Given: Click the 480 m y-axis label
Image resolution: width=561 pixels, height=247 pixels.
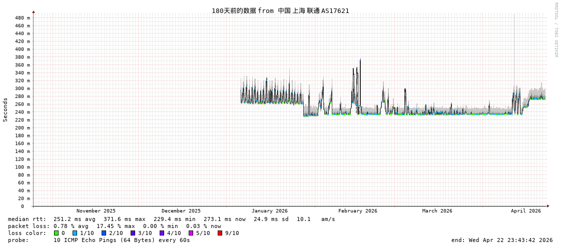Looking at the screenshot, I should [23, 18].
